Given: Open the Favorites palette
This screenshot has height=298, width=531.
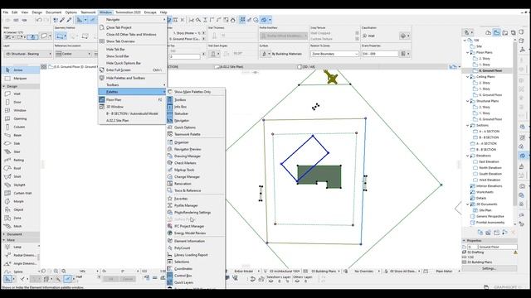Looking at the screenshot, I should (x=196, y=199).
